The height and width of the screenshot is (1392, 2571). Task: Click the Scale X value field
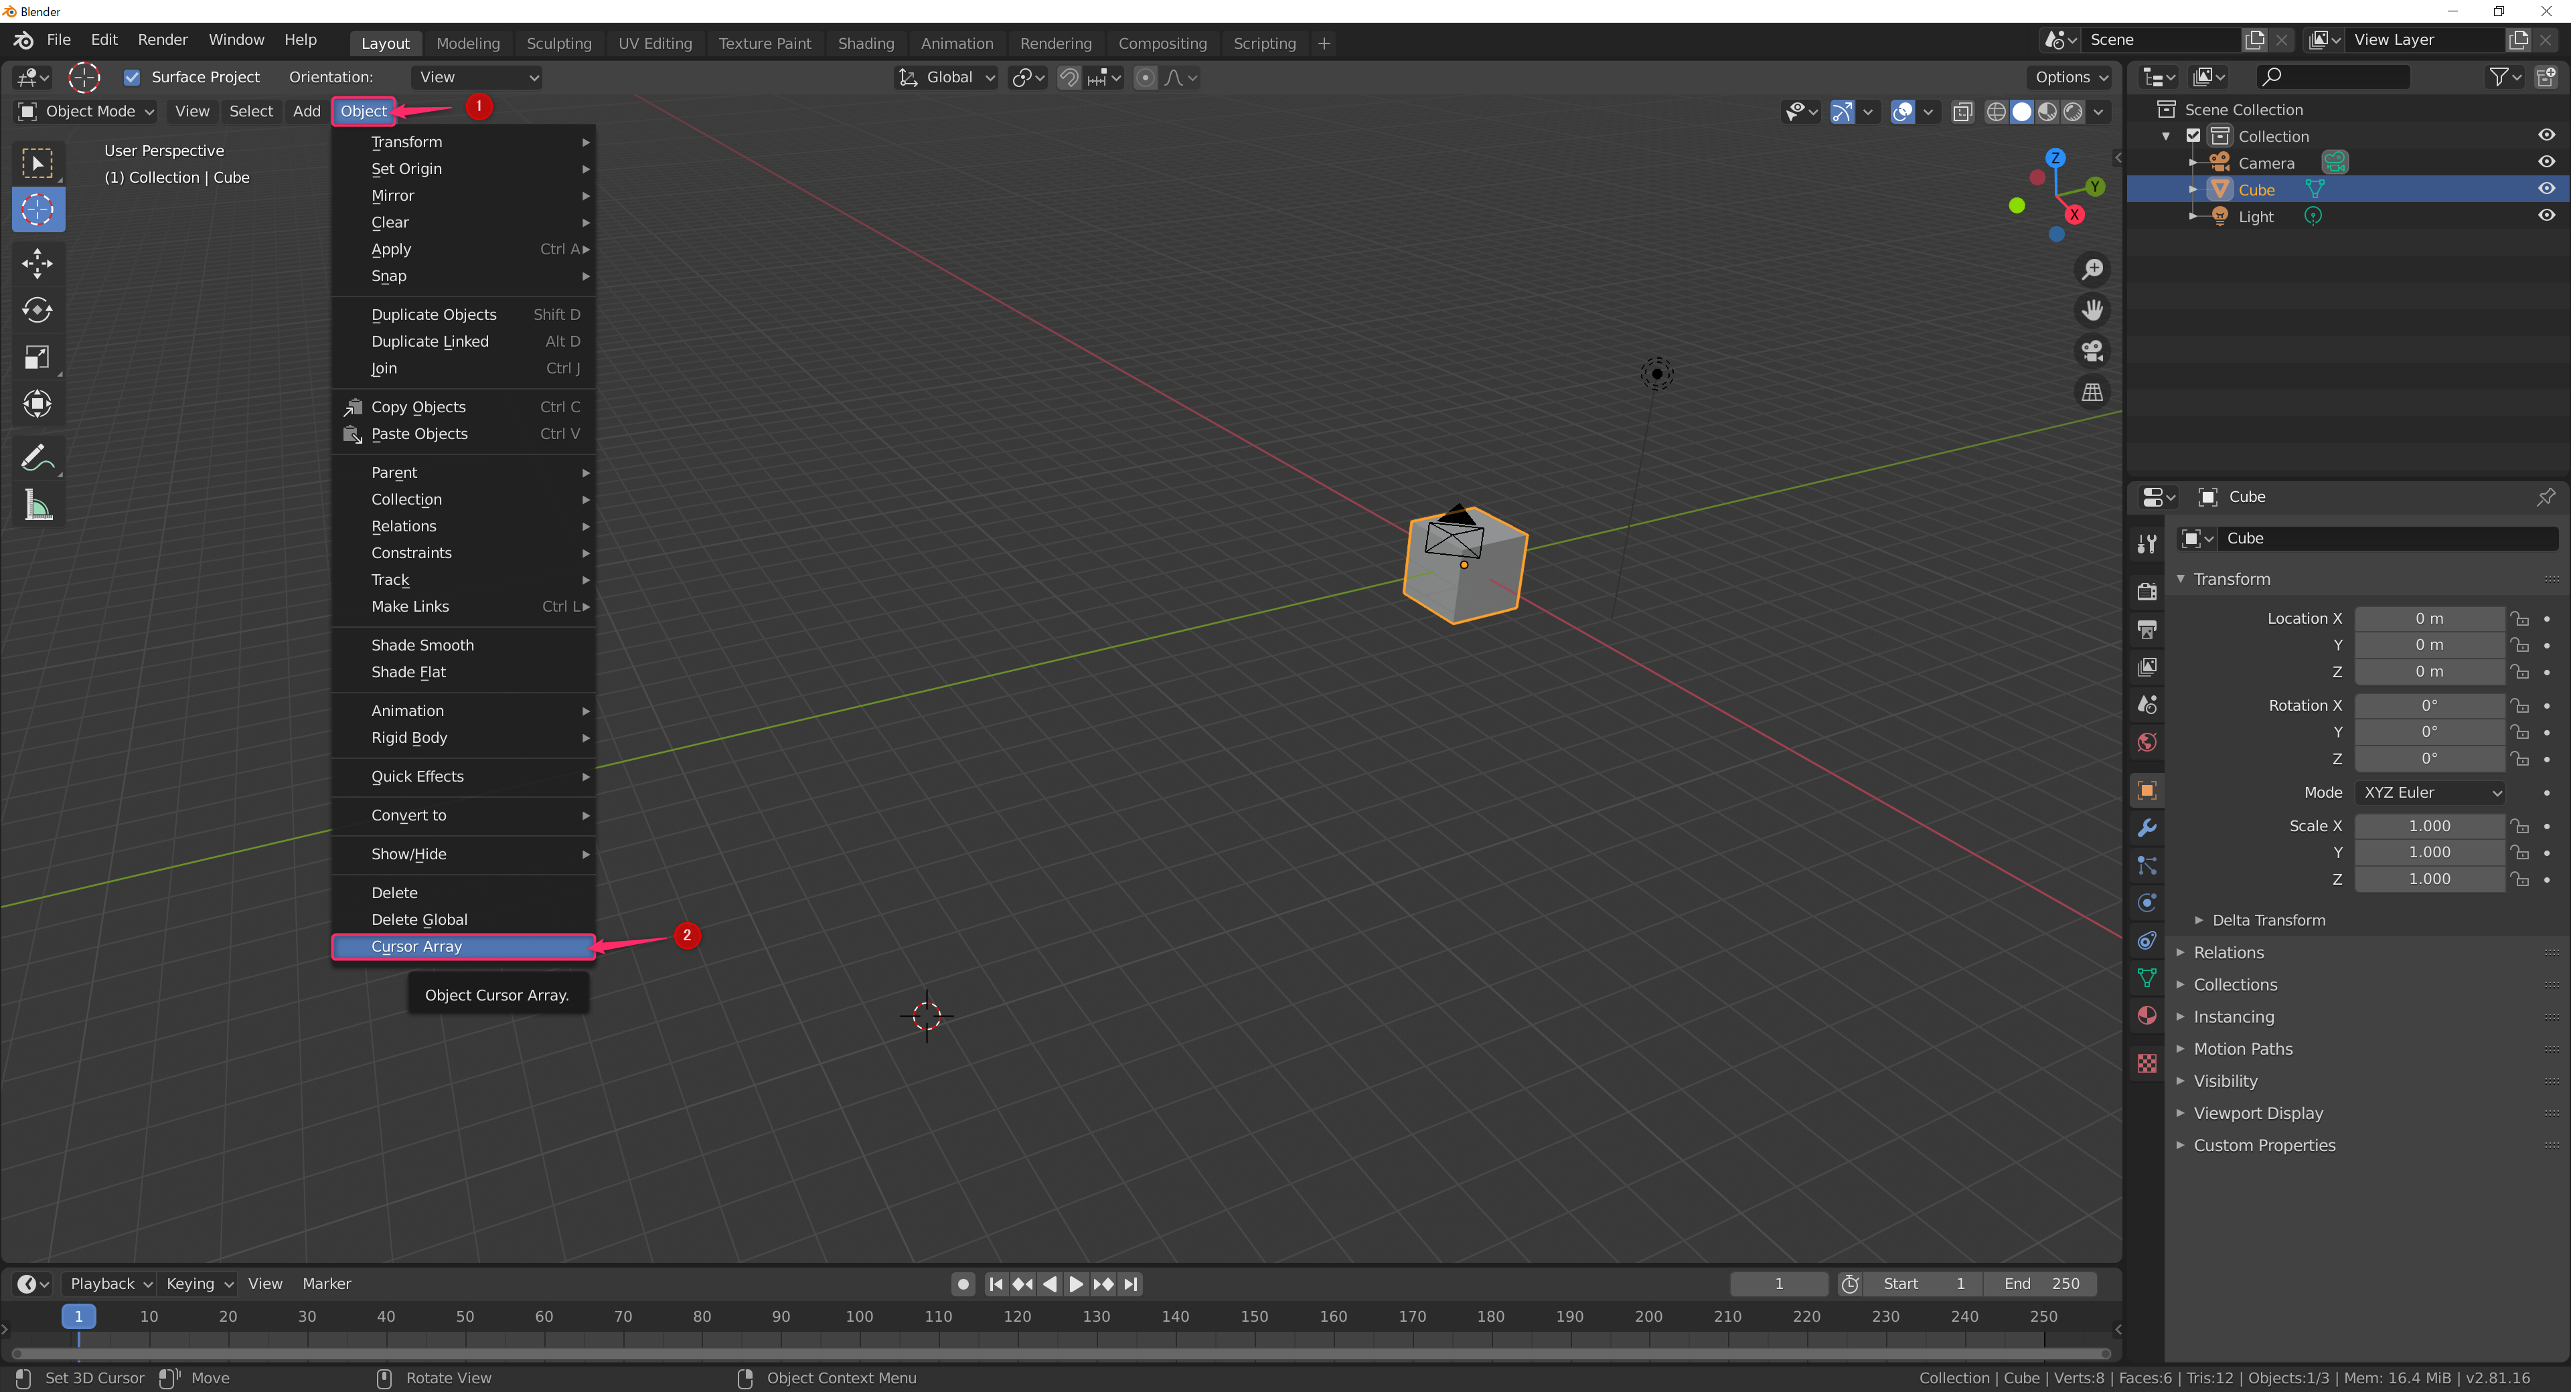[x=2429, y=826]
